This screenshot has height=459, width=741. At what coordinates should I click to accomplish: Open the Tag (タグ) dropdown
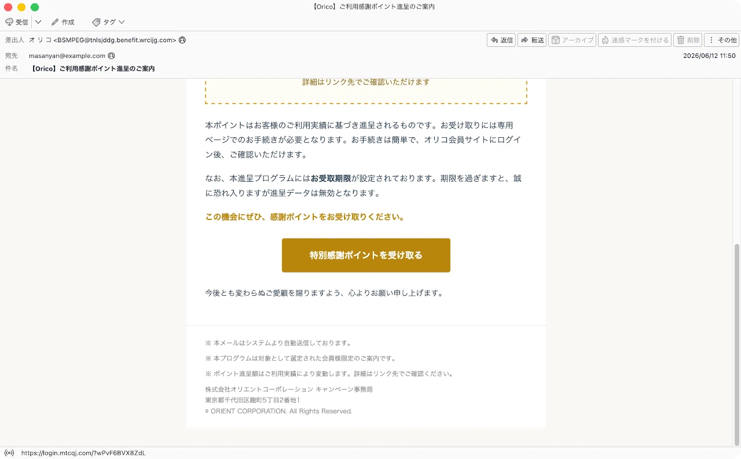(x=108, y=22)
